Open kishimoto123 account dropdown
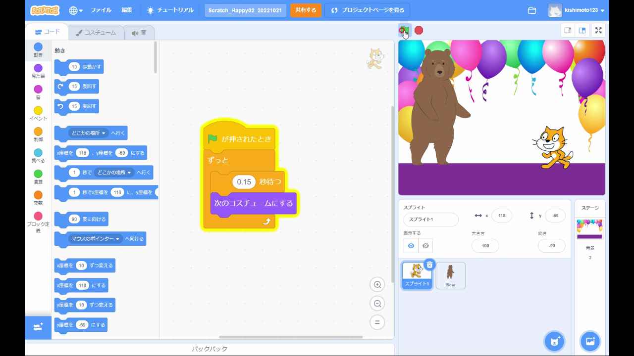634x356 pixels. tap(577, 10)
